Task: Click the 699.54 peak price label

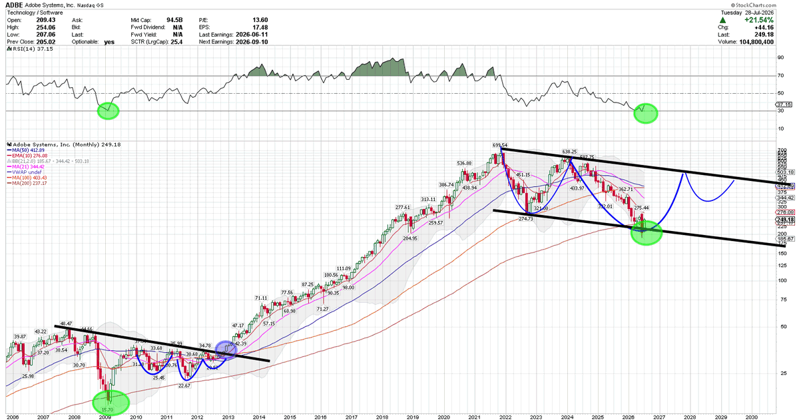Action: pos(499,144)
